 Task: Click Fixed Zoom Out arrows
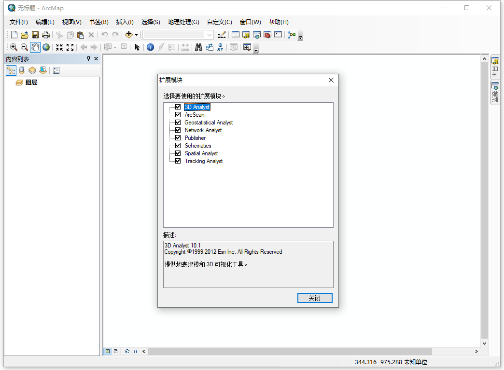70,47
